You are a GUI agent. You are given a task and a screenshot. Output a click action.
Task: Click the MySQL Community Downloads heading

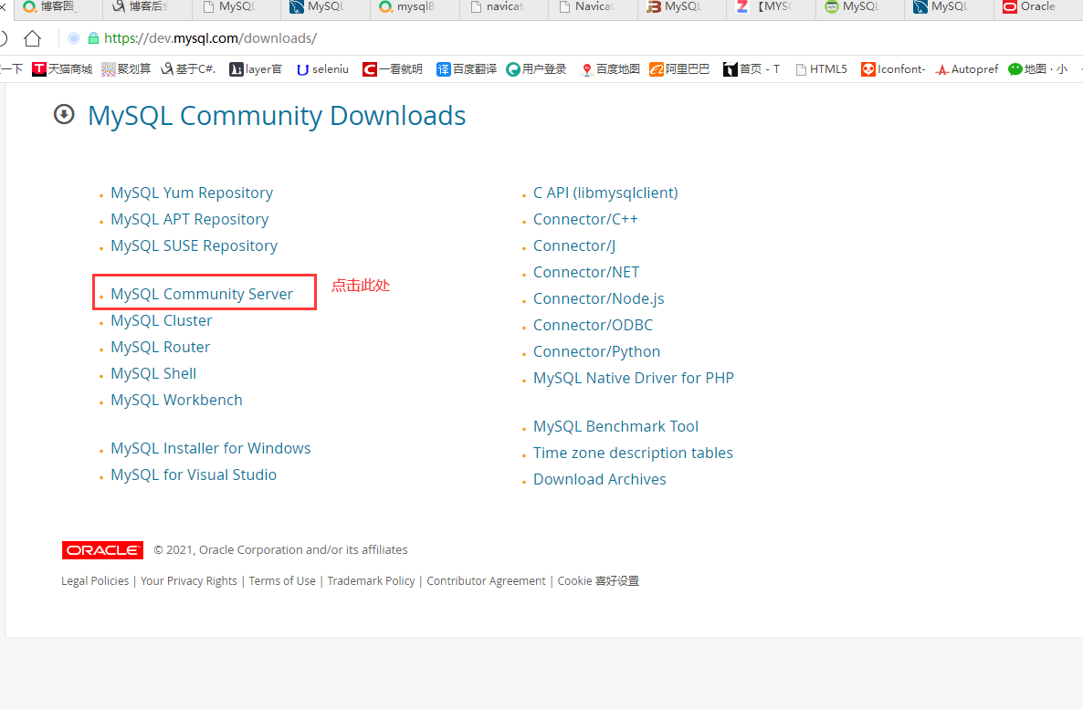tap(277, 115)
